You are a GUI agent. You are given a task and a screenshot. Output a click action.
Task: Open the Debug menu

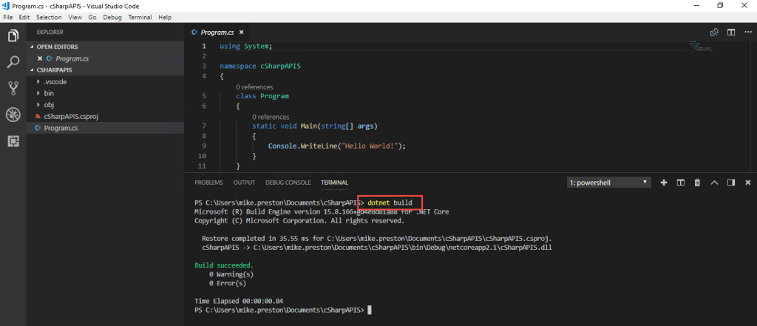tap(112, 17)
